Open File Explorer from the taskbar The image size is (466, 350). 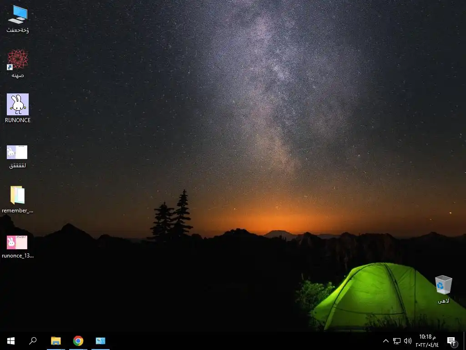click(56, 341)
